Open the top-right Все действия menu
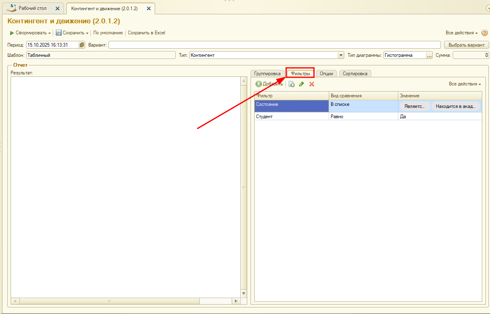Image resolution: width=490 pixels, height=314 pixels. point(461,33)
